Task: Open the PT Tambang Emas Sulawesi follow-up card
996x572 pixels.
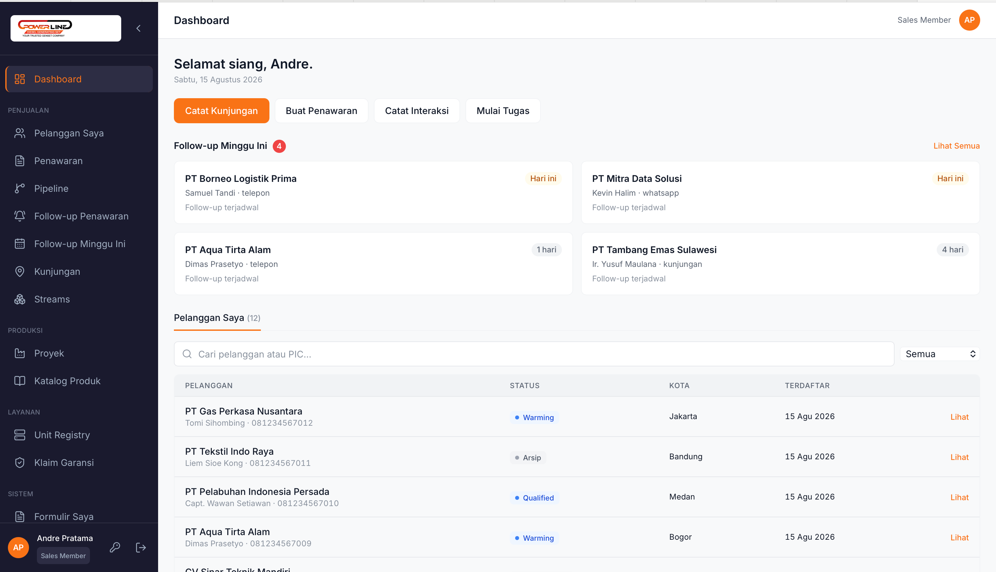Action: (x=780, y=264)
